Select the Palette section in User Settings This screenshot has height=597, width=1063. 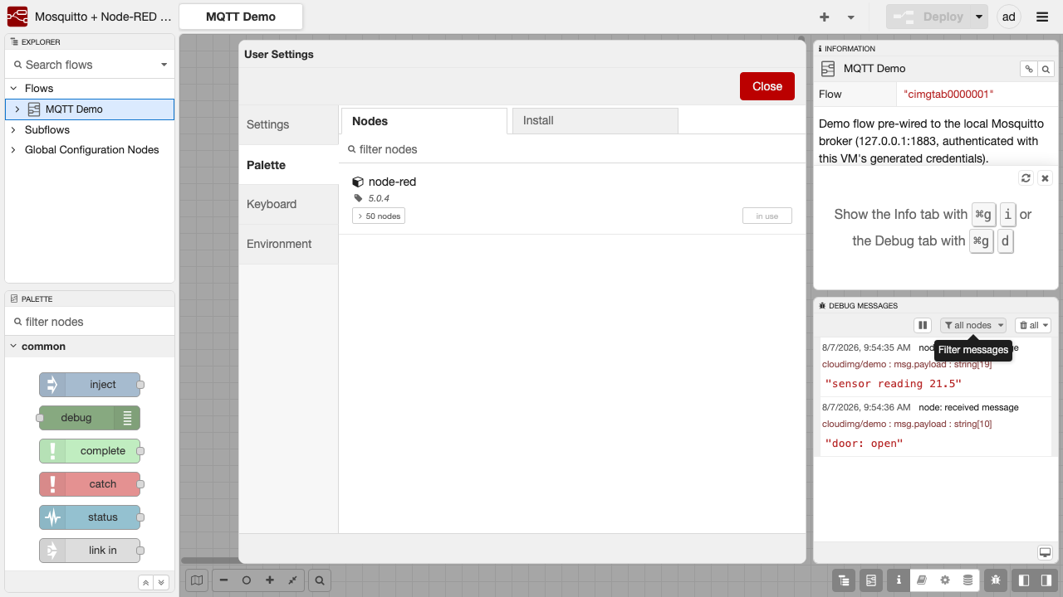[288, 165]
